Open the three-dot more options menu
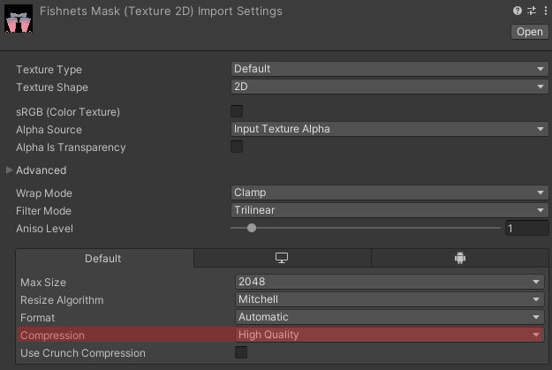 [544, 11]
